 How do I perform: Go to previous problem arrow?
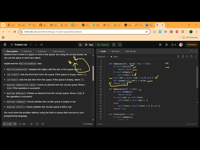click(31, 44)
